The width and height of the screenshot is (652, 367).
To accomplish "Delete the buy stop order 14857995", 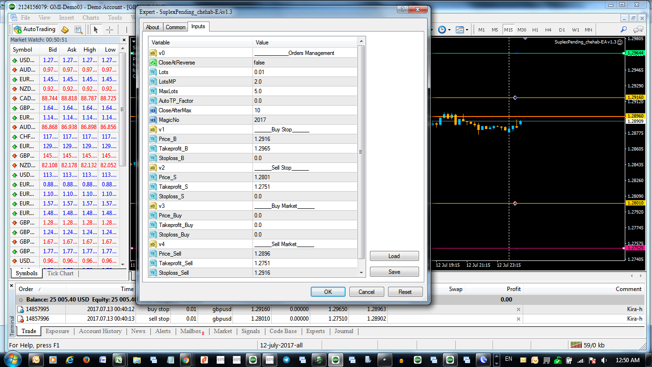I will (x=518, y=309).
